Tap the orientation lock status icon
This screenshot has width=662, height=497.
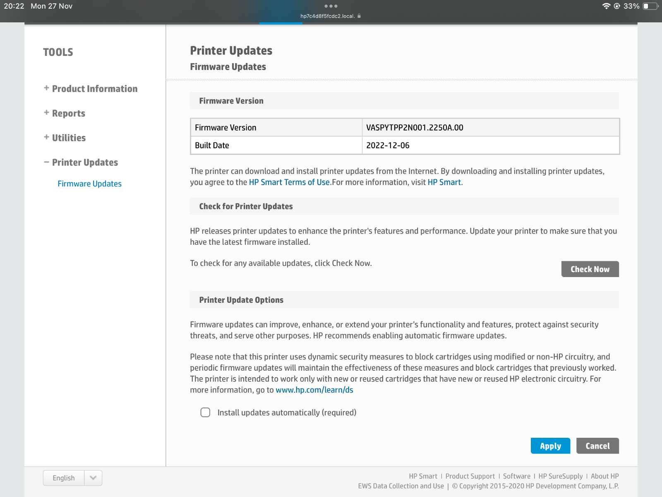coord(617,6)
